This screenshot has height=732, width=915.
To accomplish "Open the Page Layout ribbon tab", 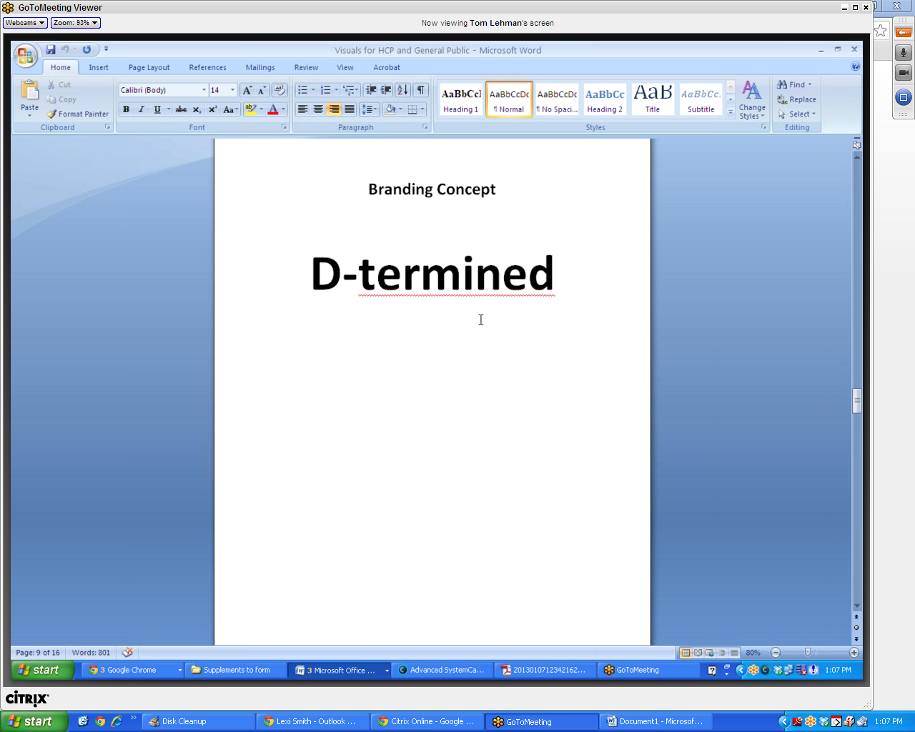I will click(149, 67).
